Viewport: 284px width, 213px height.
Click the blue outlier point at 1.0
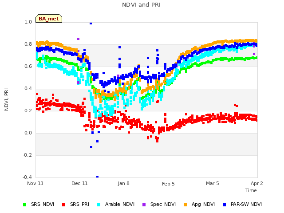tap(91, 24)
